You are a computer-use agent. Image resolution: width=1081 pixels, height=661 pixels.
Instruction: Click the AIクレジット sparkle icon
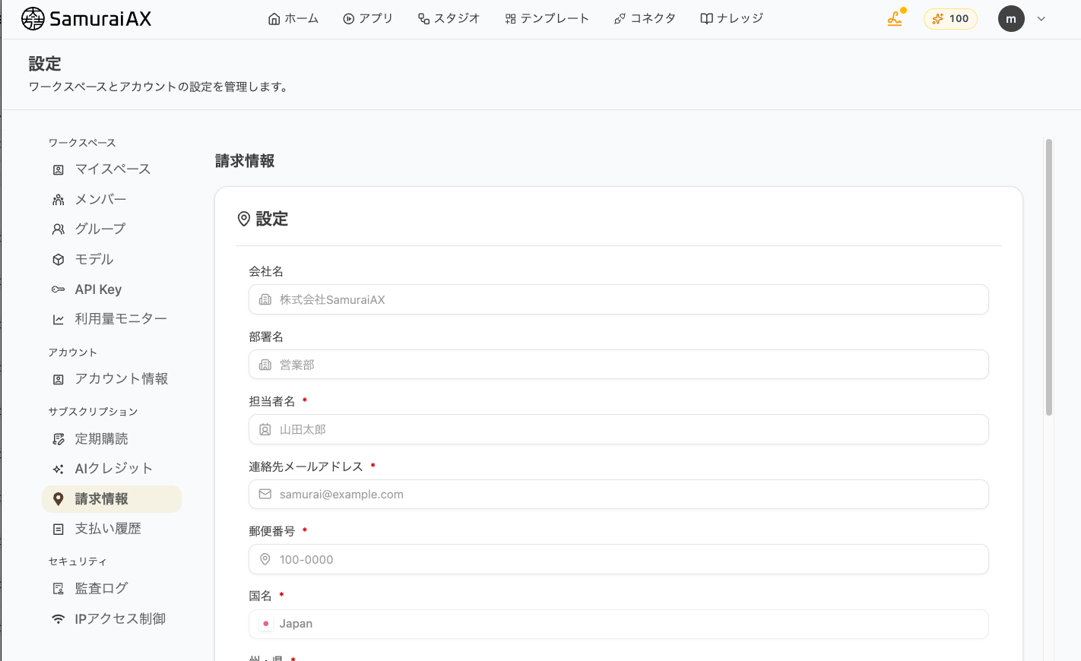coord(59,469)
